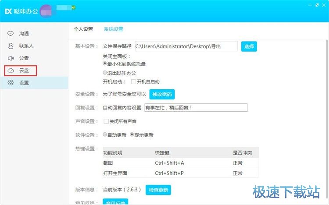Click the 当前版本 (2.6.3) text
This screenshot has height=205, width=329.
pos(122,190)
